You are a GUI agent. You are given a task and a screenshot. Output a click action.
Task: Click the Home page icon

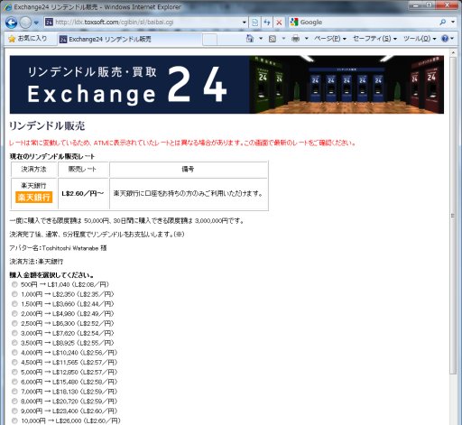point(250,39)
